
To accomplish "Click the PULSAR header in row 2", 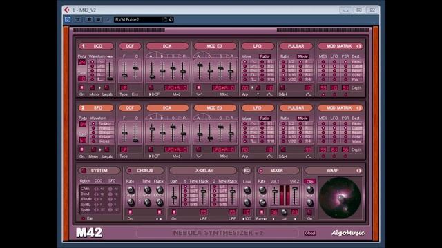I will coord(296,108).
